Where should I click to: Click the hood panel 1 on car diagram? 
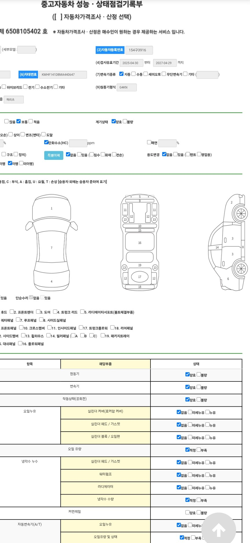click(x=52, y=208)
